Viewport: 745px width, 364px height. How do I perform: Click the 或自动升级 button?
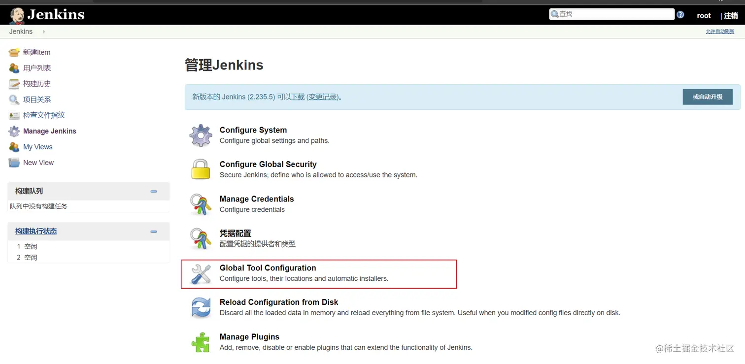pyautogui.click(x=708, y=97)
